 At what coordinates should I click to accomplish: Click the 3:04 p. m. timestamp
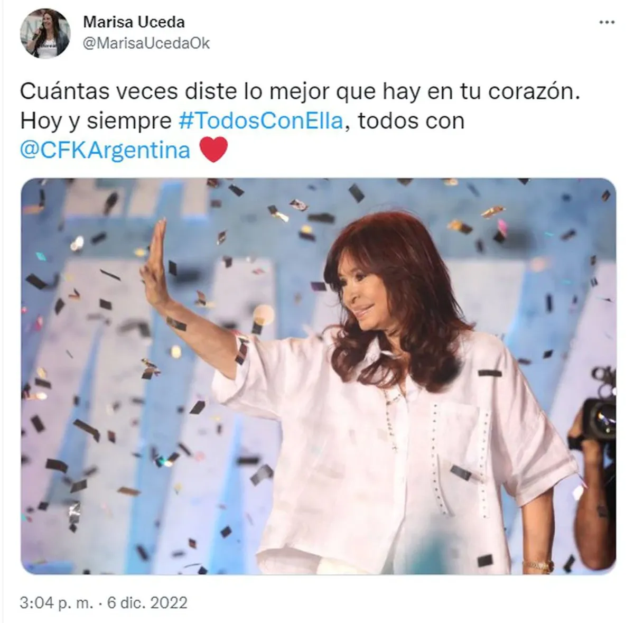click(57, 602)
